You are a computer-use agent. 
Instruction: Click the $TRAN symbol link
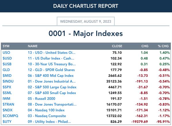8,104
